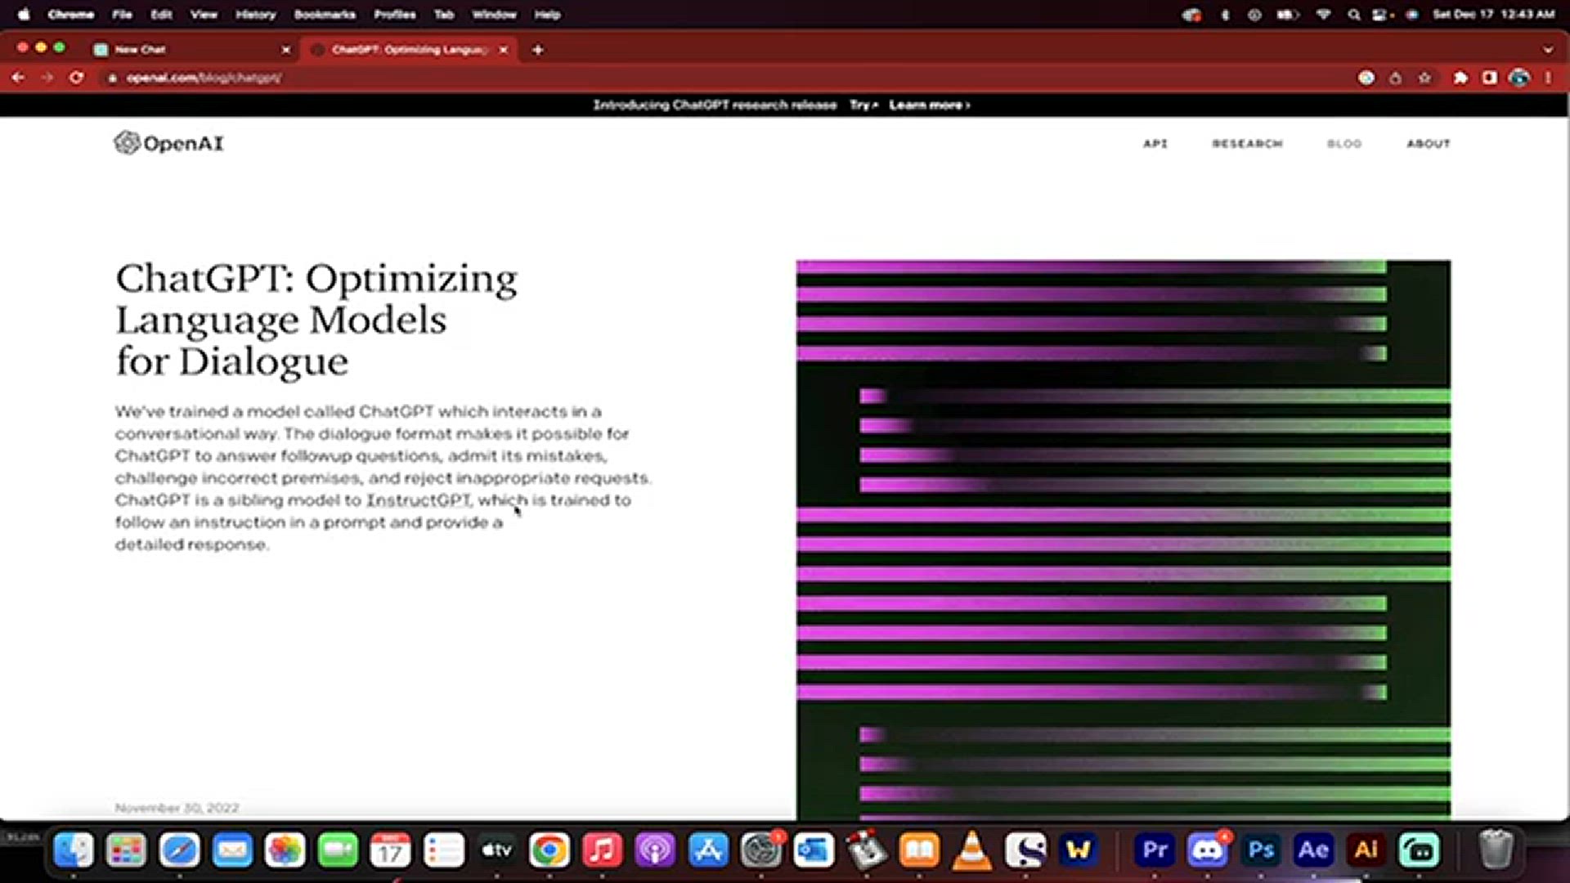Go back using the Chrome back arrow
Screen dimensions: 1570x883
18,78
